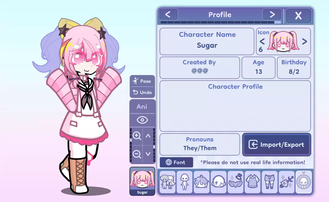Image resolution: width=329 pixels, height=202 pixels.
Task: Move character view up with chevron
Action: pos(148,136)
